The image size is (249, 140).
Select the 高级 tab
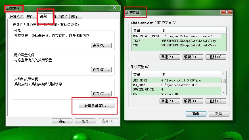(44, 16)
